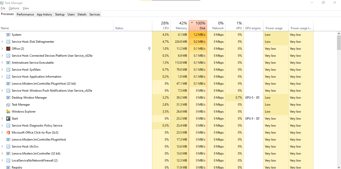Viewport: 341px width, 169px height.
Task: Click the green leaf suspended status icon
Action: [149, 49]
